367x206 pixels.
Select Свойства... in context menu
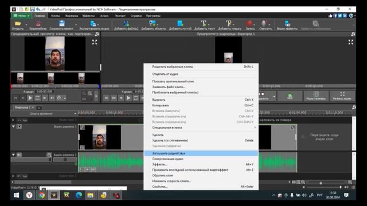point(201,187)
